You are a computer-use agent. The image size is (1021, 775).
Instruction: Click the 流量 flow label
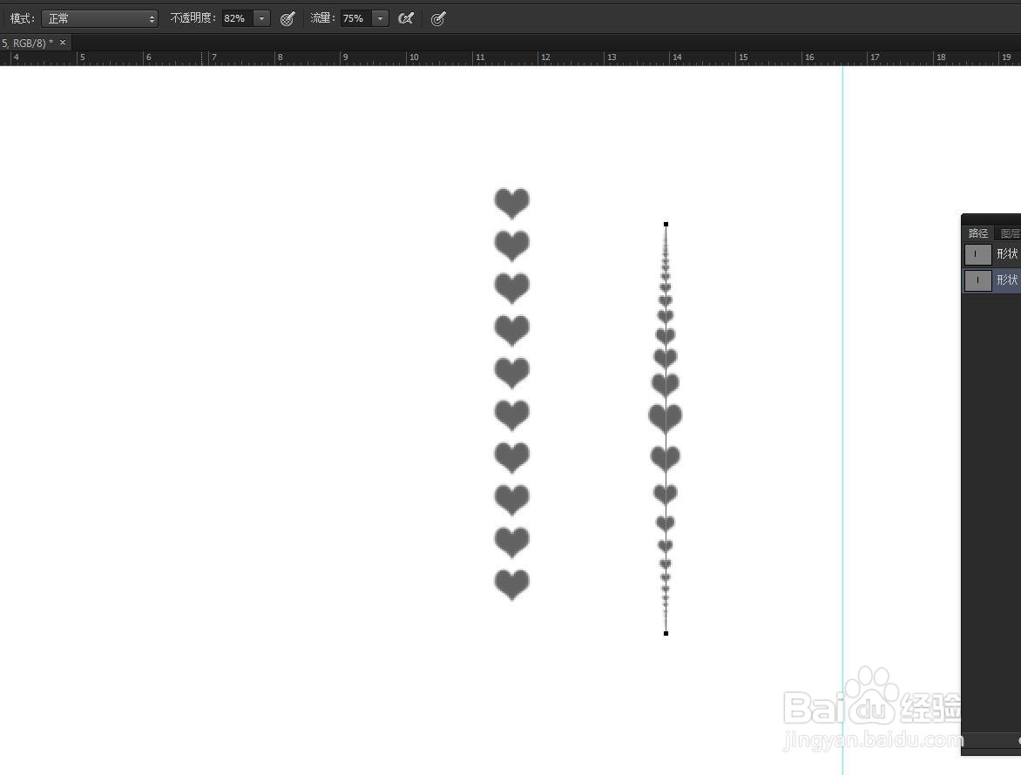pyautogui.click(x=322, y=18)
